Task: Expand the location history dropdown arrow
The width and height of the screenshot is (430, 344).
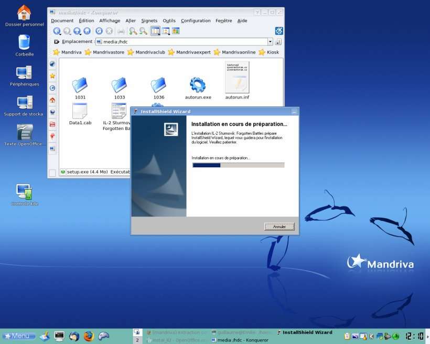Action: 270,42
